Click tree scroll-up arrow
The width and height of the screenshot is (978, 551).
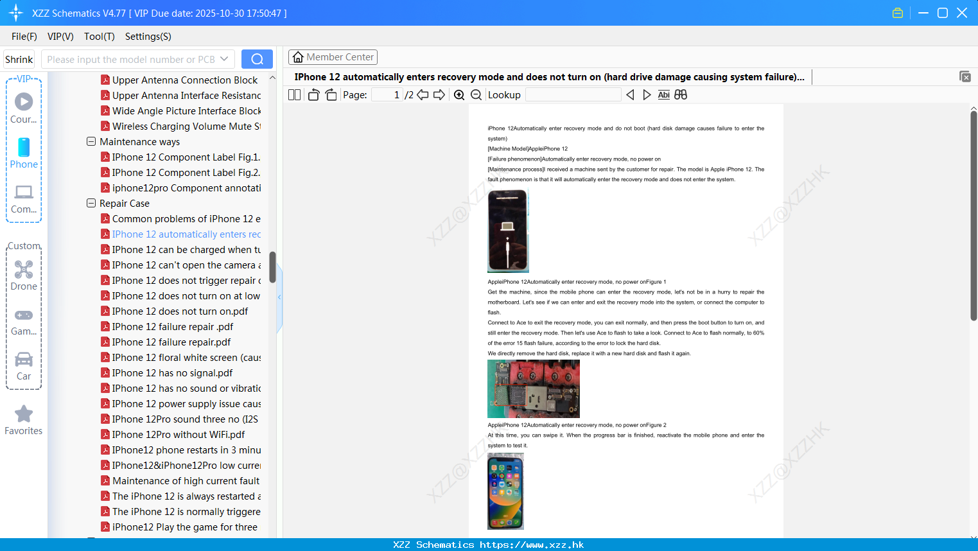[272, 78]
